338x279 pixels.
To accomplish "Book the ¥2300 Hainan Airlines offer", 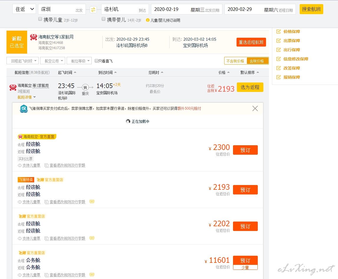I will point(245,150).
